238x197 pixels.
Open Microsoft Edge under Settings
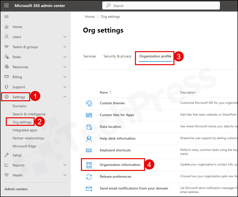point(24,146)
